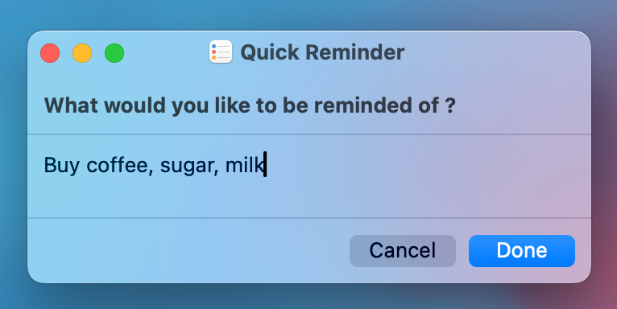
Task: Click the "What would you like to be reminded of ?" prompt
Action: click(250, 105)
